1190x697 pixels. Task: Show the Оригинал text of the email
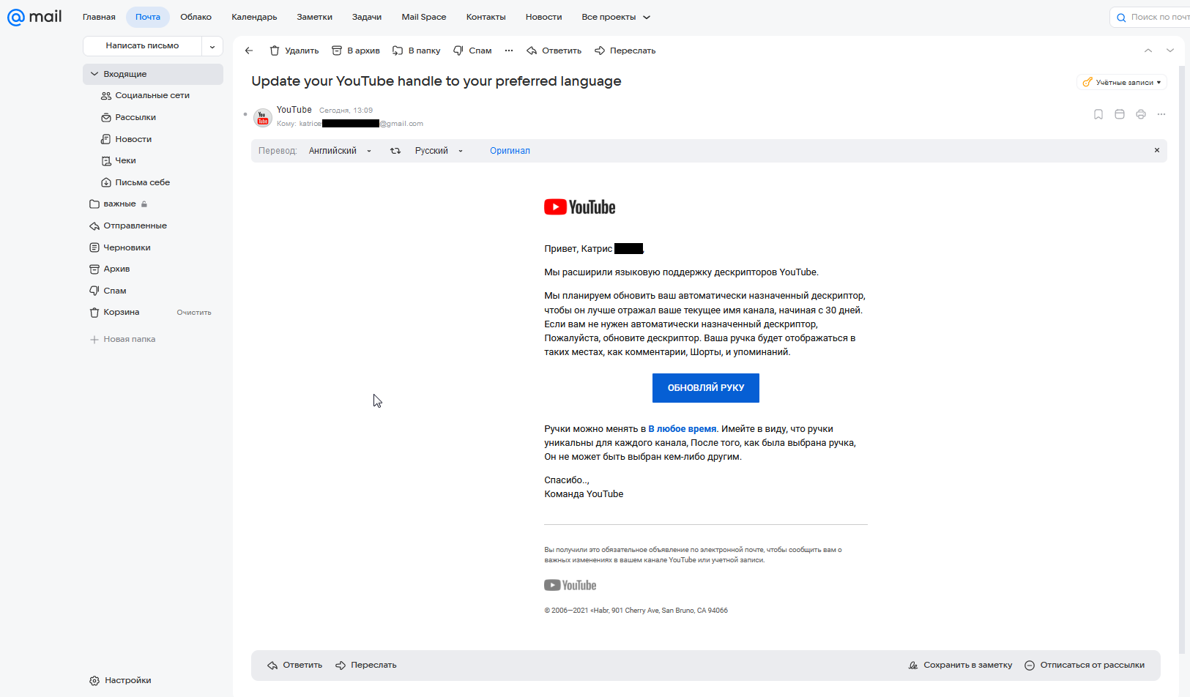pyautogui.click(x=510, y=151)
